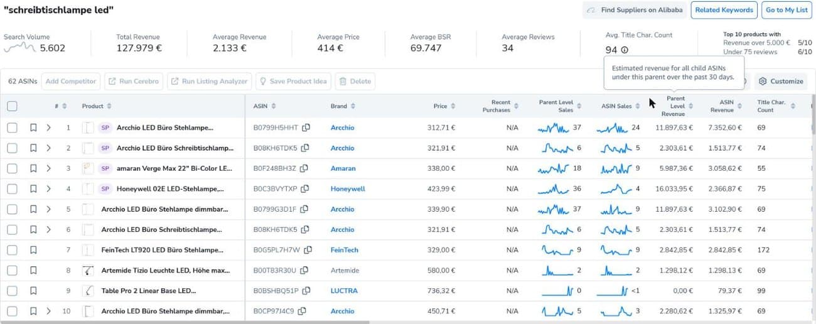The height and width of the screenshot is (324, 816).
Task: Sort by ASIN column
Action: click(273, 106)
